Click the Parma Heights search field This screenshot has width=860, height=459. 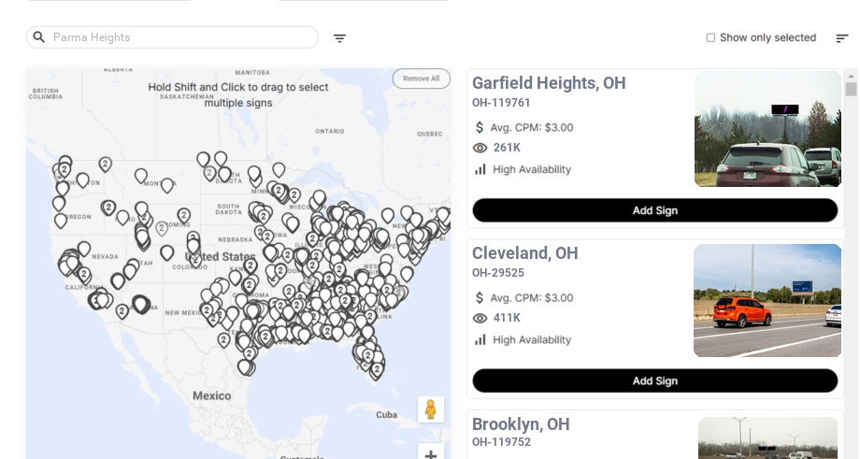(x=178, y=37)
